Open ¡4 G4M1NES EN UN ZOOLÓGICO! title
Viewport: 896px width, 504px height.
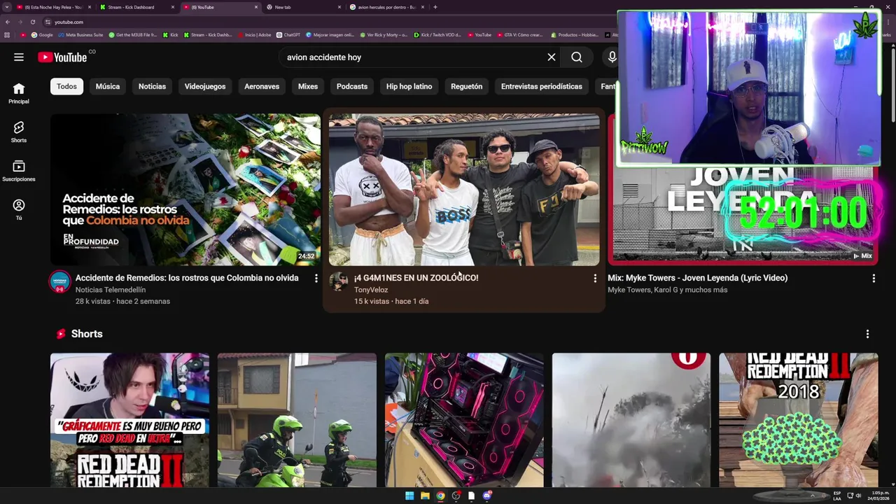point(416,278)
